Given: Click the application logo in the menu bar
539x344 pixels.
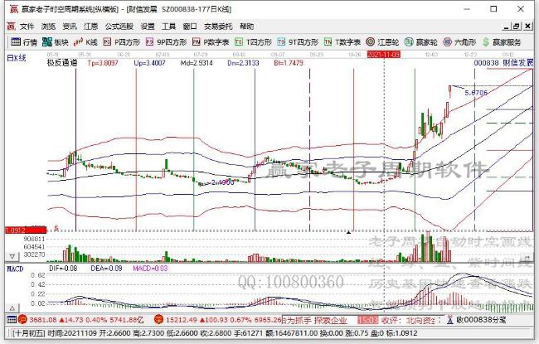Looking at the screenshot, I should pyautogui.click(x=12, y=27).
